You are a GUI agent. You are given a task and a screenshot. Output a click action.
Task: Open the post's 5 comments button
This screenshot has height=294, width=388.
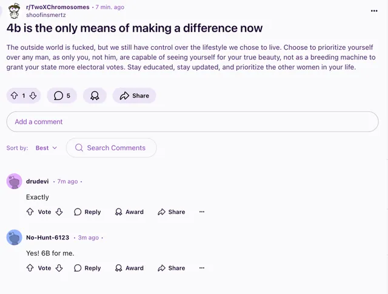tap(62, 95)
